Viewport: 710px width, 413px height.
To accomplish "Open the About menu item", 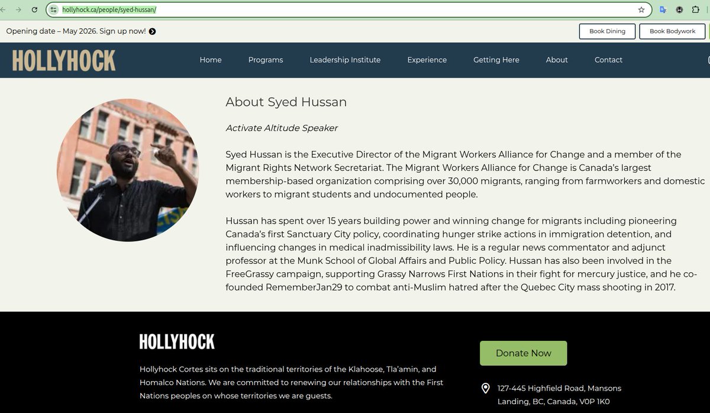I will point(557,60).
